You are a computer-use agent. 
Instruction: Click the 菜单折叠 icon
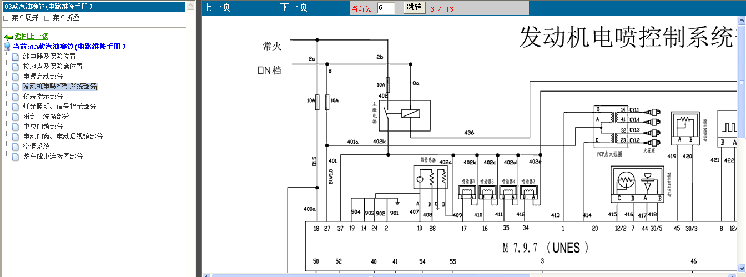[x=47, y=18]
